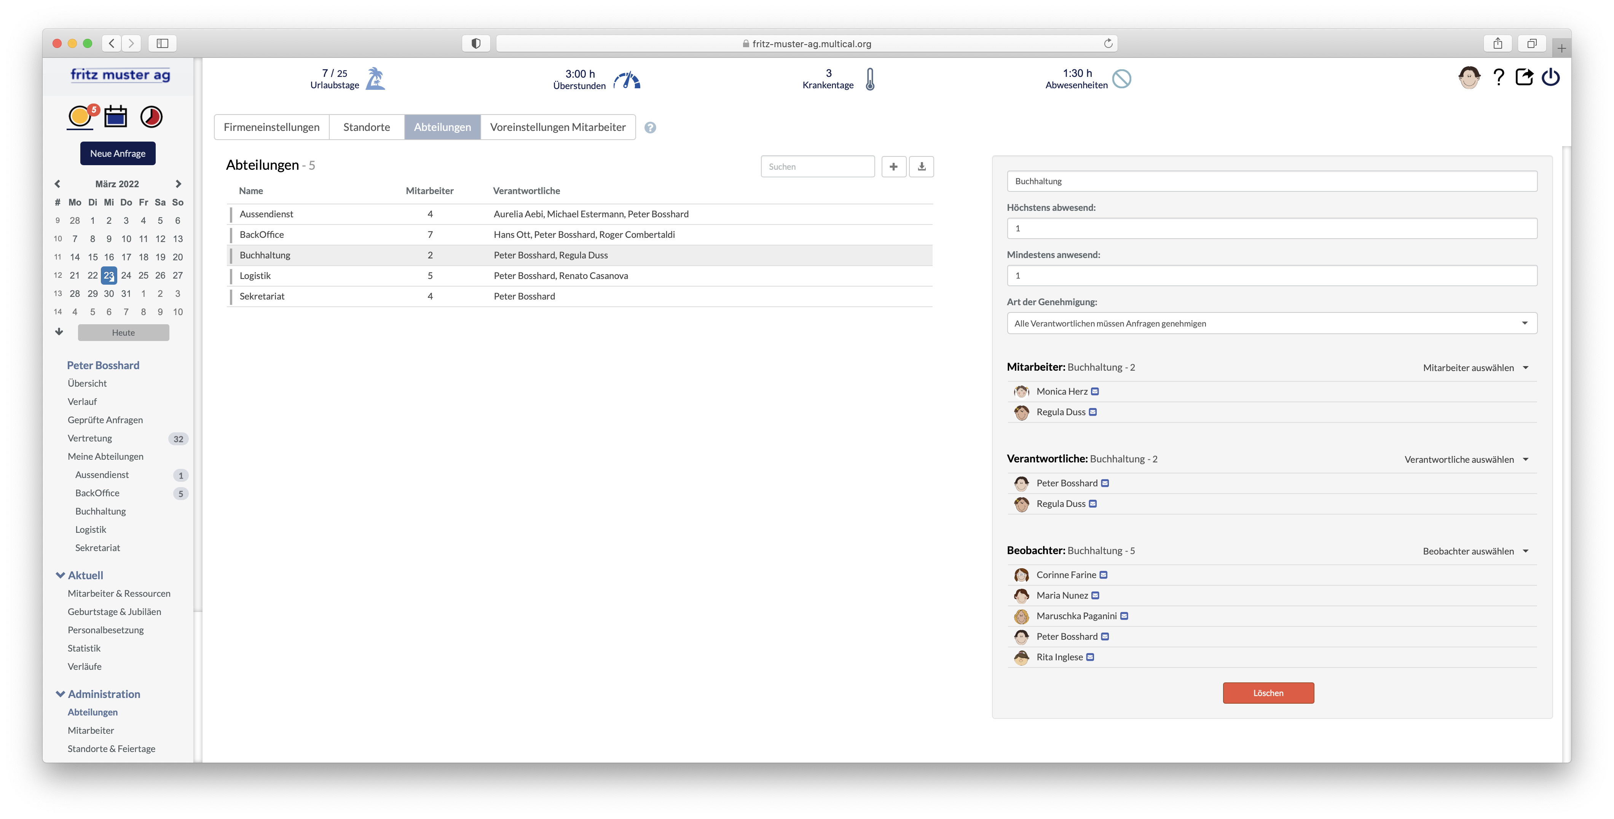The image size is (1614, 819).
Task: Open BackOffice under Meine Abteilungen
Action: click(97, 493)
